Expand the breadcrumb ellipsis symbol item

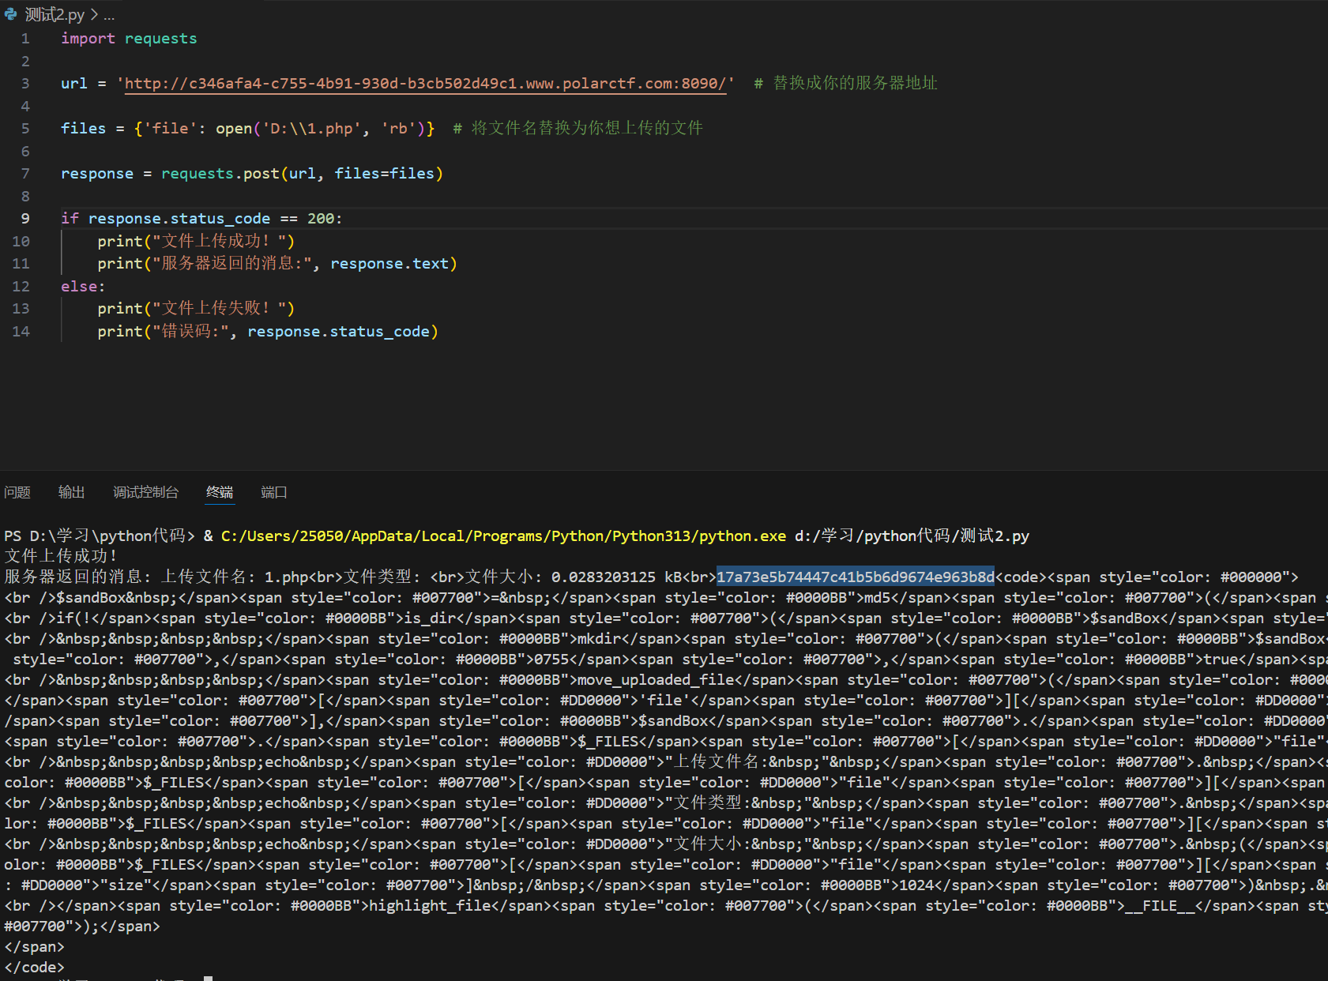109,14
